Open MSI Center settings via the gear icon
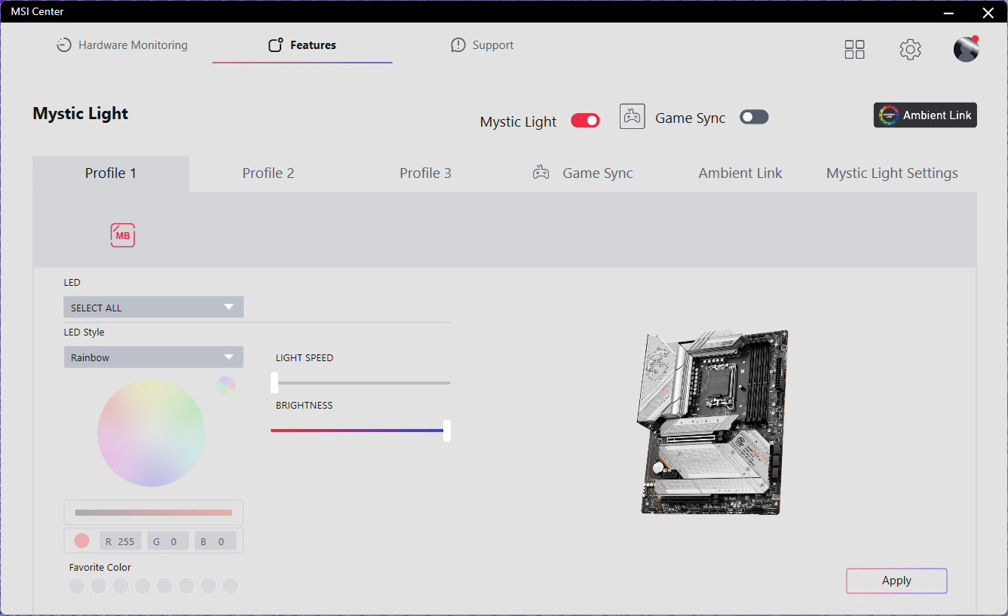 (x=910, y=48)
